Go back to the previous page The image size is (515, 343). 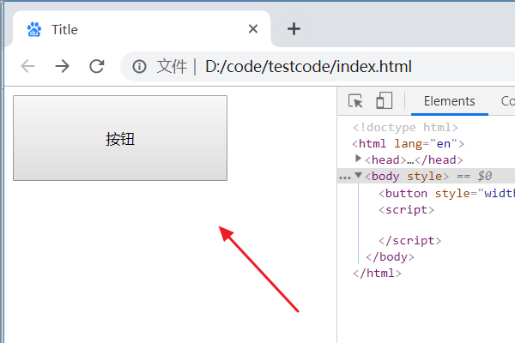tap(28, 66)
